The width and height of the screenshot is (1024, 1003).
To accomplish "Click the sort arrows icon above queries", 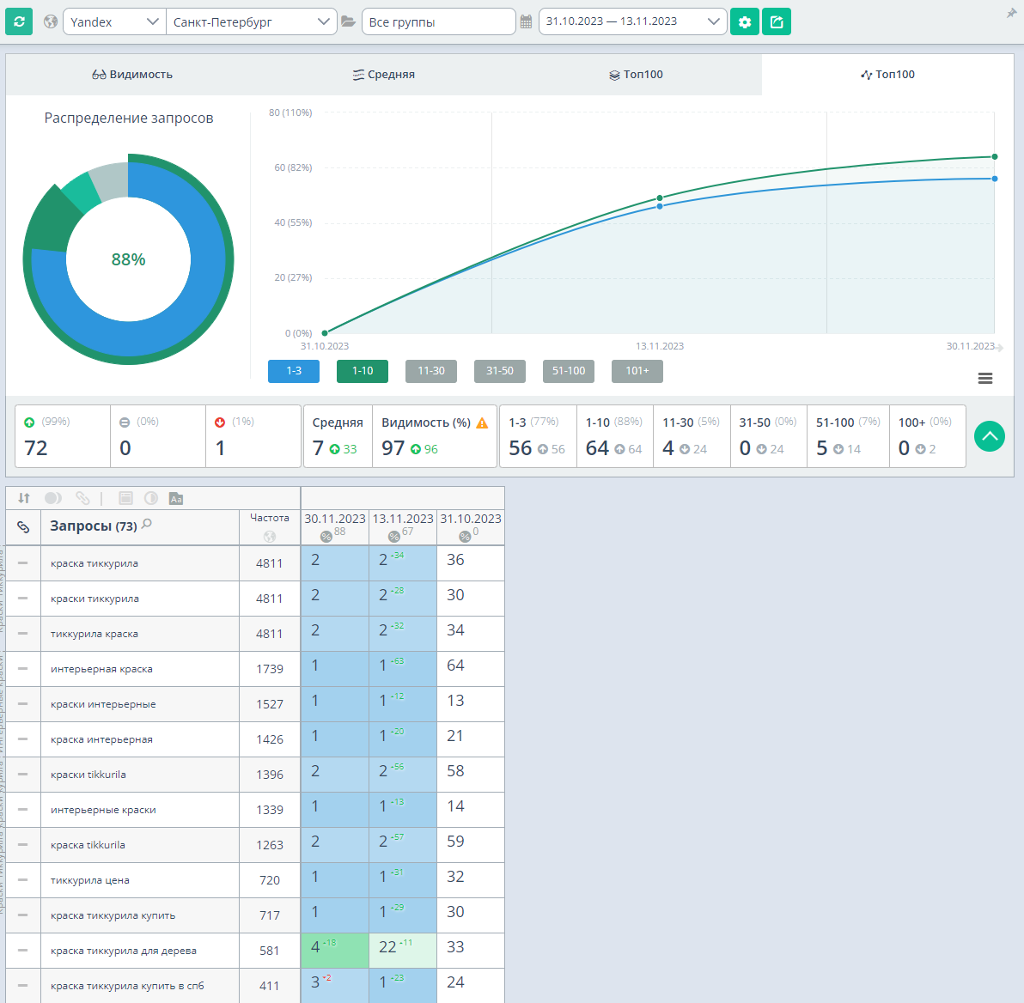I will pyautogui.click(x=24, y=498).
